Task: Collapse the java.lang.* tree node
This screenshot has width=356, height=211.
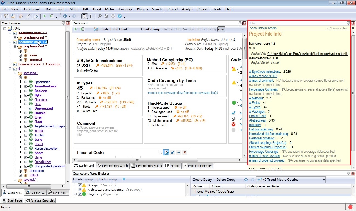Action: [15, 73]
